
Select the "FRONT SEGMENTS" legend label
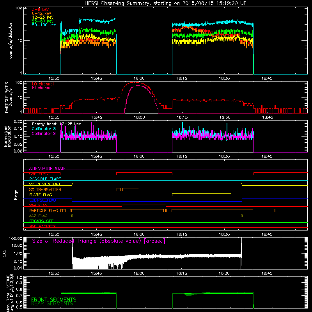[54, 300]
